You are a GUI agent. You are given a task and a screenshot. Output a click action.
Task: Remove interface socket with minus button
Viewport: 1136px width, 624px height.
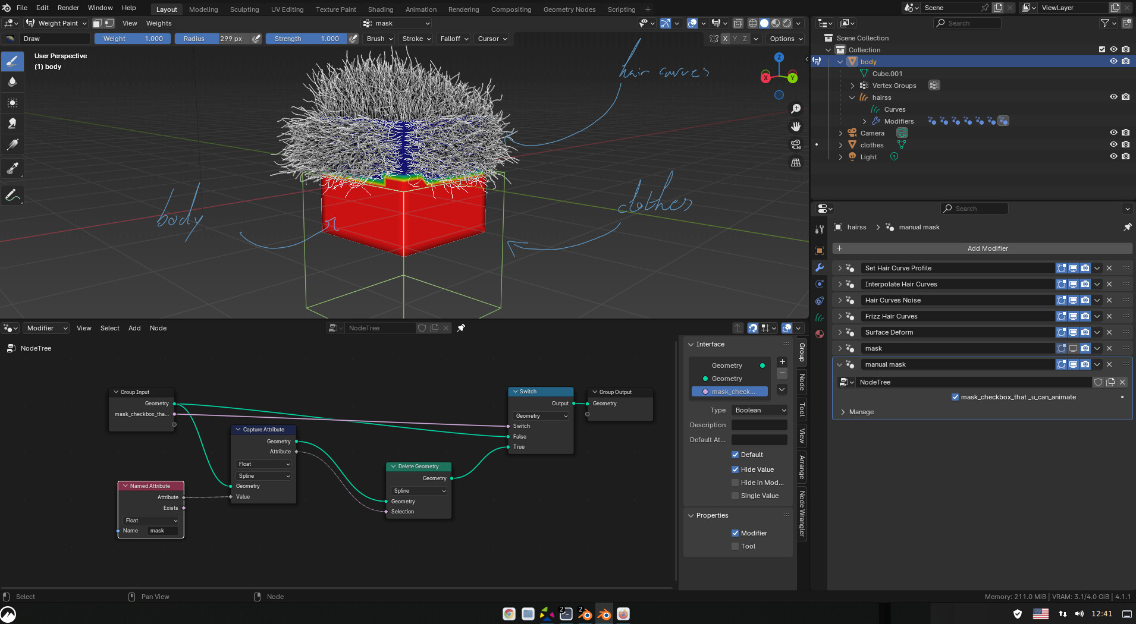click(x=782, y=374)
